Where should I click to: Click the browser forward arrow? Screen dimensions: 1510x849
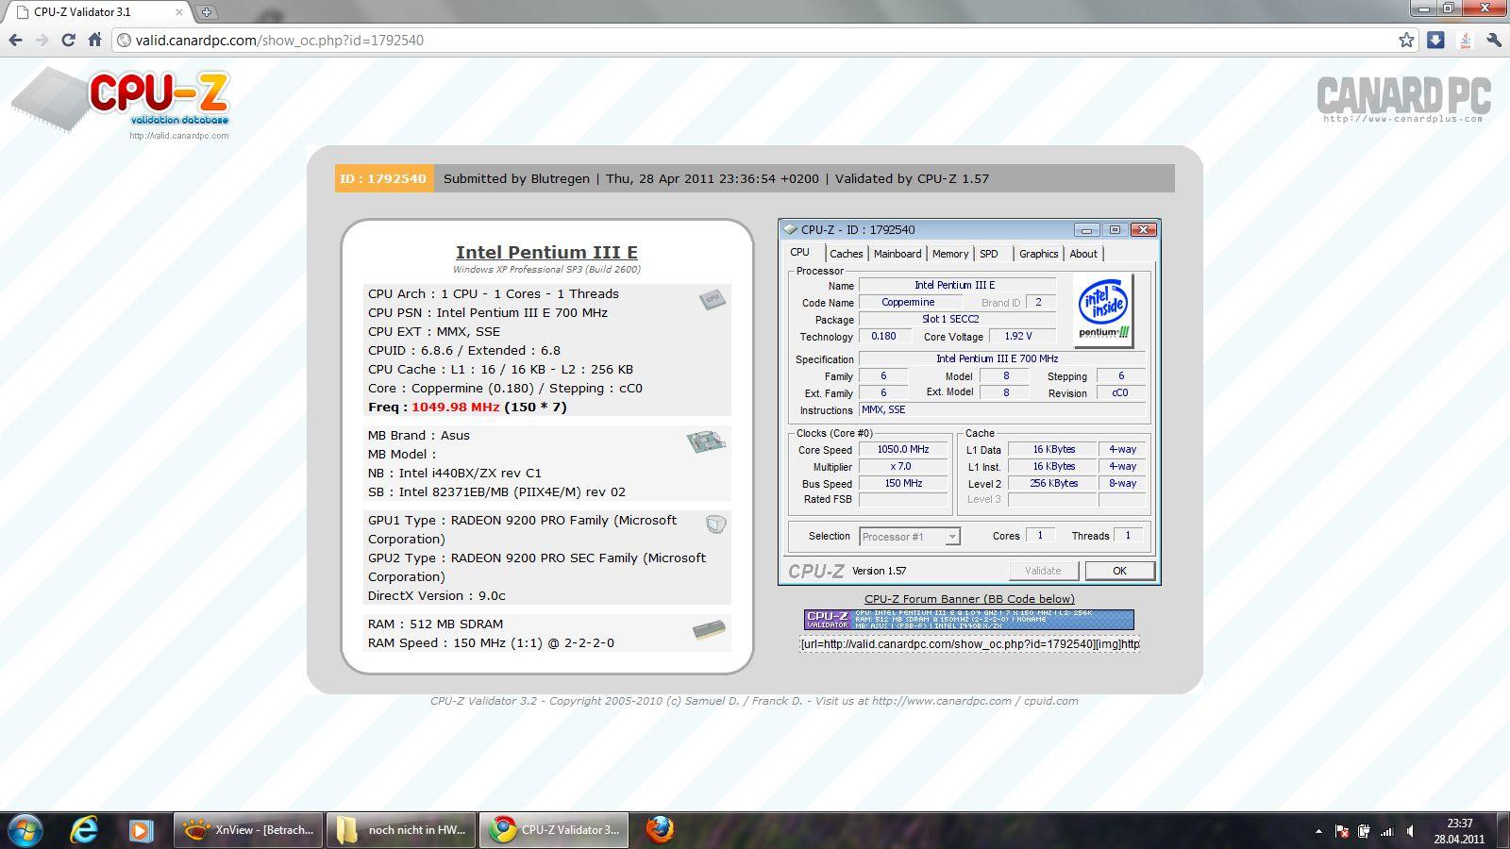[x=42, y=40]
